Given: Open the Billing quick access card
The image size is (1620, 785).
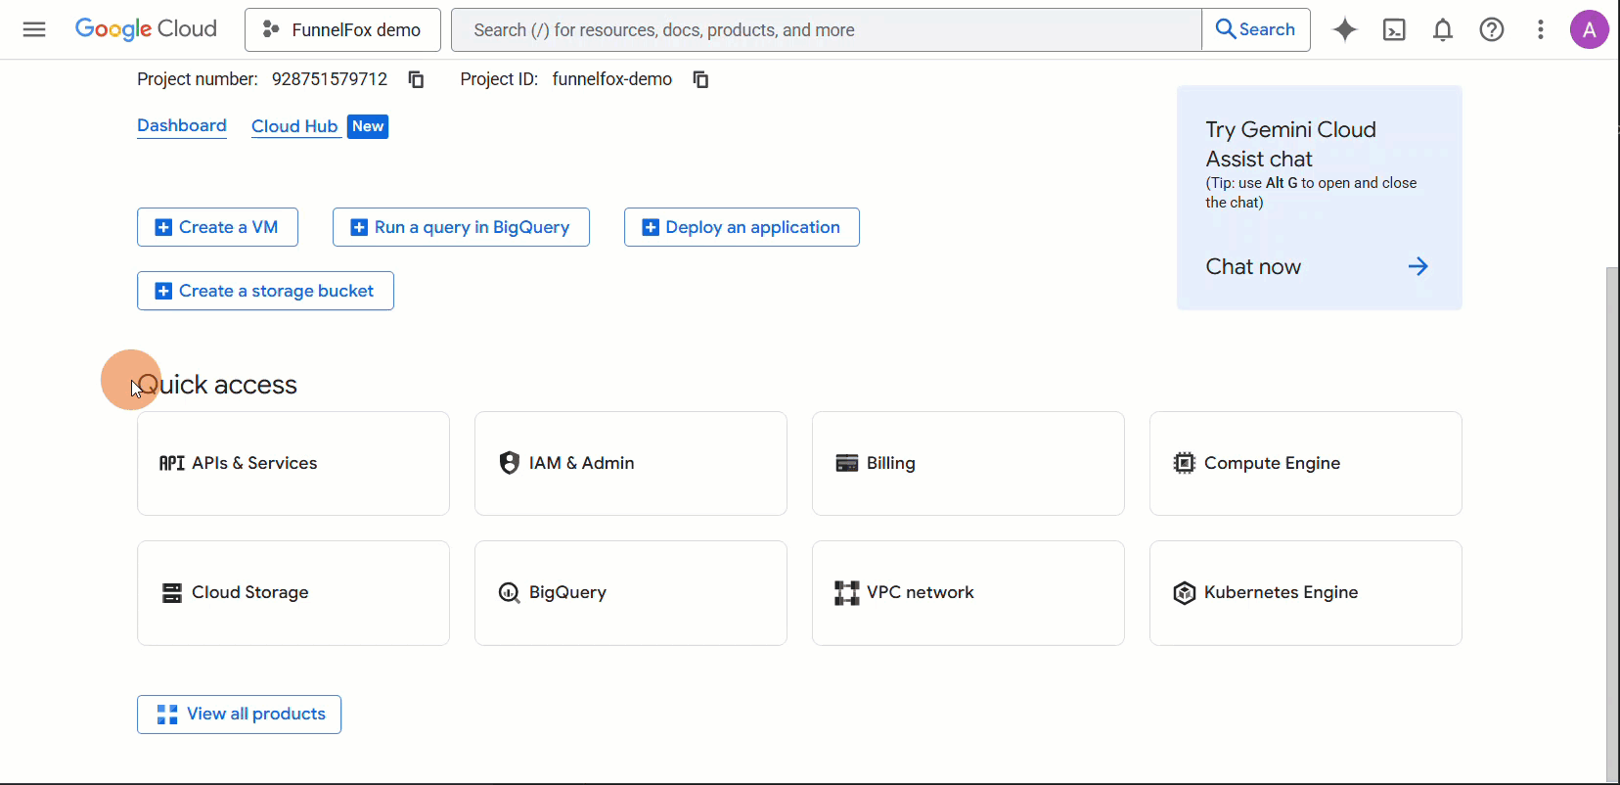Looking at the screenshot, I should point(968,463).
